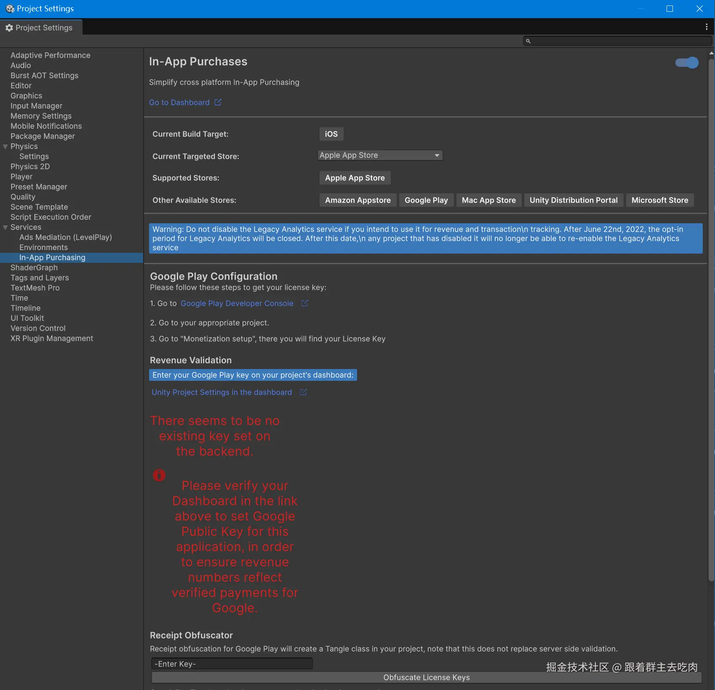Open the three-dot options menu of the settings panel
Image resolution: width=715 pixels, height=690 pixels.
click(x=706, y=27)
